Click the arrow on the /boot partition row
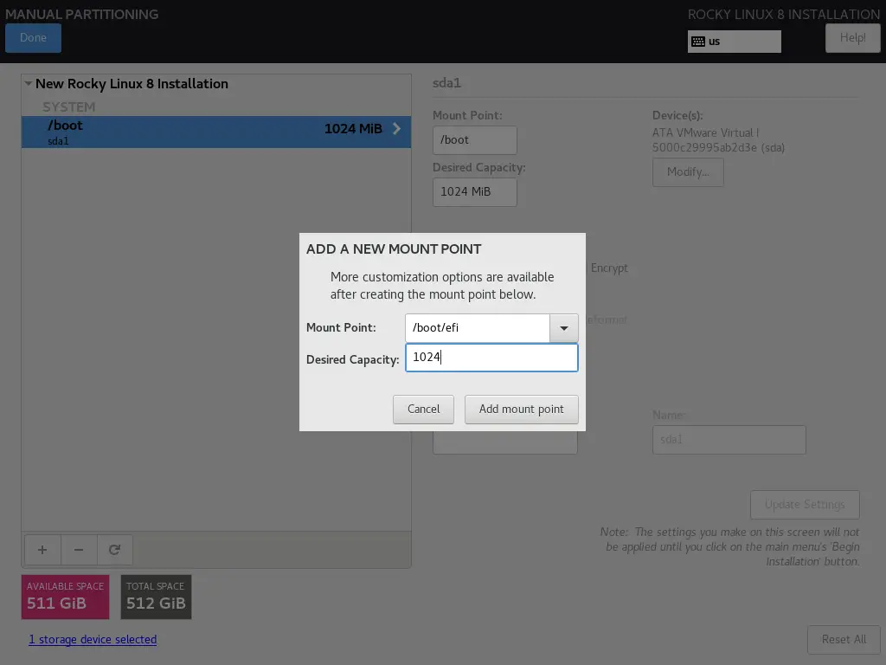This screenshot has width=886, height=665. pos(396,129)
